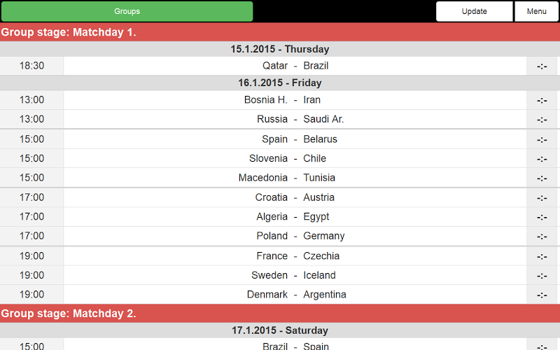Click the Slovenia - Chile score placeholder
560x350 pixels.
(x=542, y=158)
